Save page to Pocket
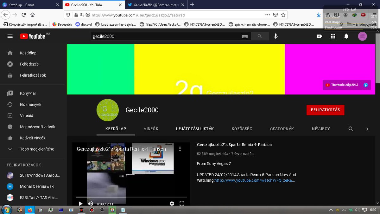 pos(275,15)
